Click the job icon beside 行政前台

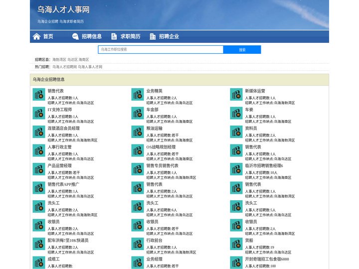[138, 244]
